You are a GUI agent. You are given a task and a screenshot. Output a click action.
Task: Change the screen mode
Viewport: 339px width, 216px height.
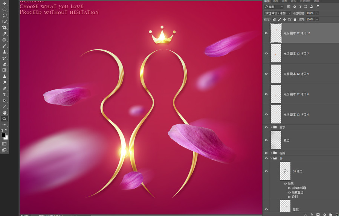[x=4, y=150]
